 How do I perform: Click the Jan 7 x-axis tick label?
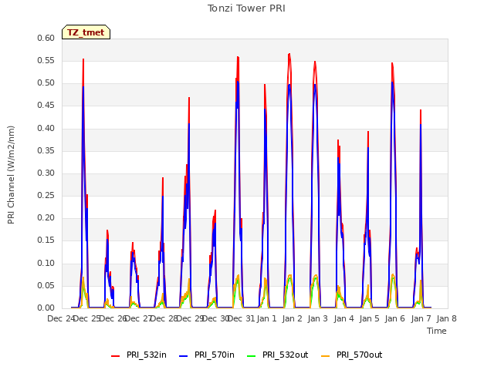coord(421,318)
